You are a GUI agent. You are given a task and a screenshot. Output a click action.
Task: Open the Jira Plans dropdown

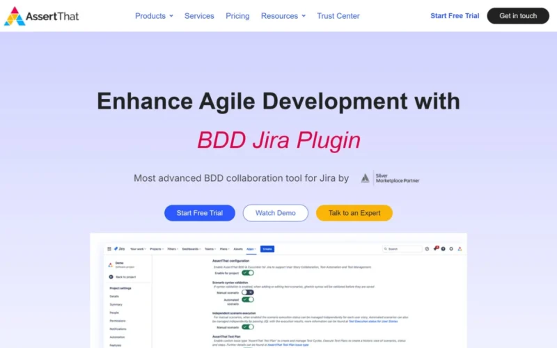(224, 249)
